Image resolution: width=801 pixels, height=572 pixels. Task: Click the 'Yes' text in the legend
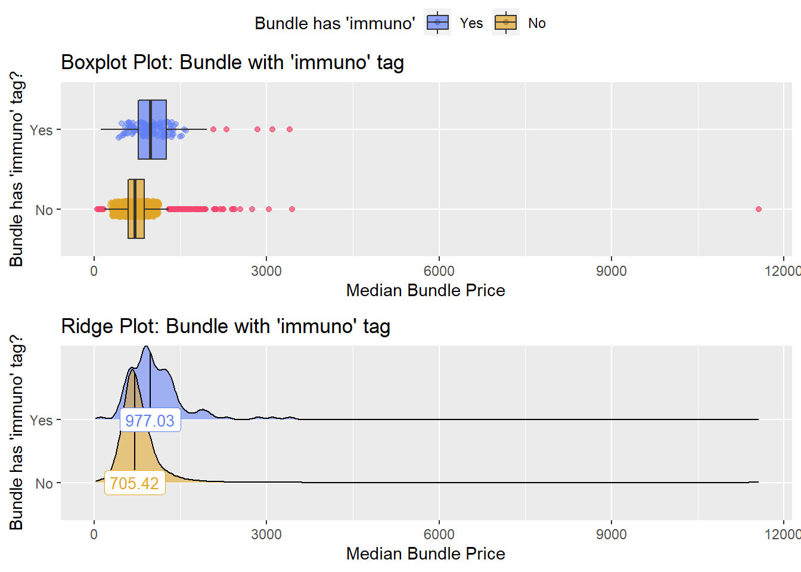(x=471, y=23)
